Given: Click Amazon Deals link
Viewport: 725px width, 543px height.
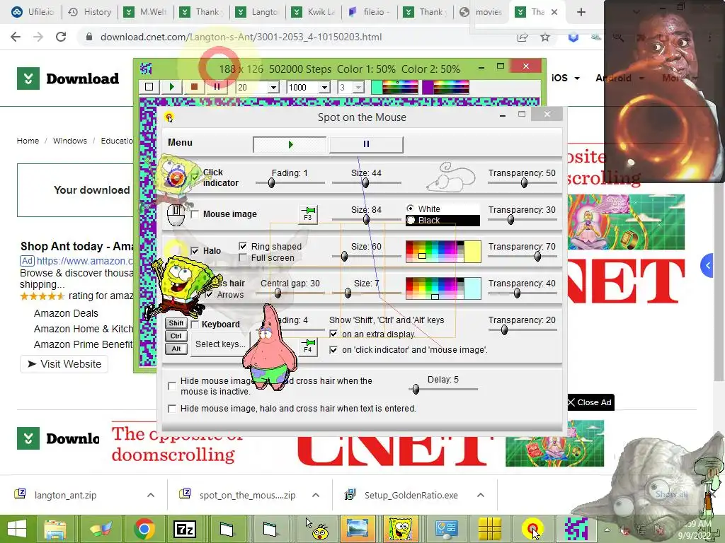Looking at the screenshot, I should (x=66, y=313).
